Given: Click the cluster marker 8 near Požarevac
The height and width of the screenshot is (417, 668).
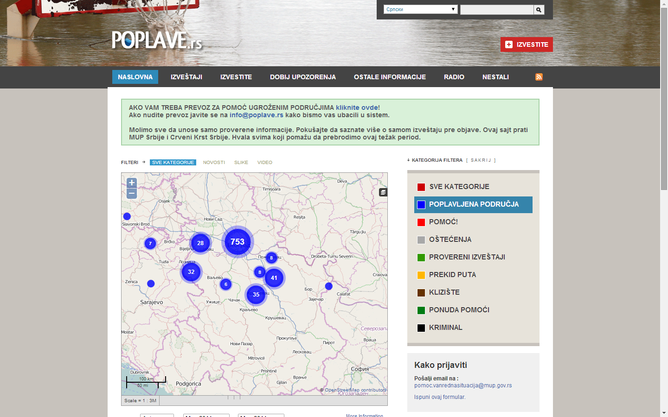Looking at the screenshot, I should (271, 258).
